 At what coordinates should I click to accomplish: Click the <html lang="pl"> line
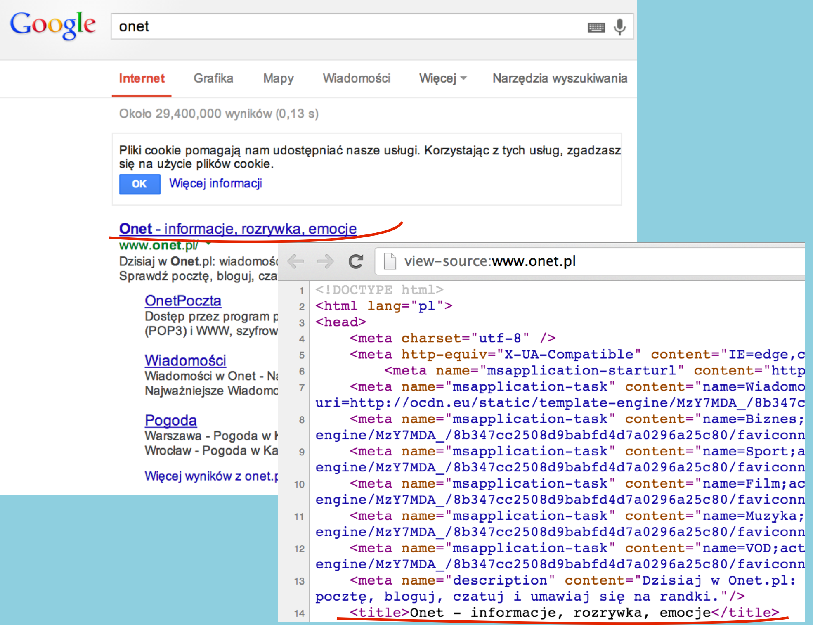(x=384, y=306)
